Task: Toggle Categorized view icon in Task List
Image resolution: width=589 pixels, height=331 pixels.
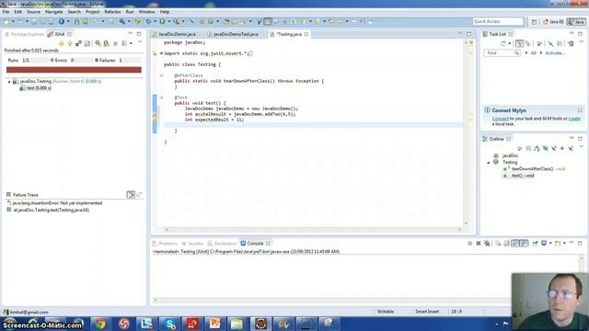Action: (x=519, y=43)
